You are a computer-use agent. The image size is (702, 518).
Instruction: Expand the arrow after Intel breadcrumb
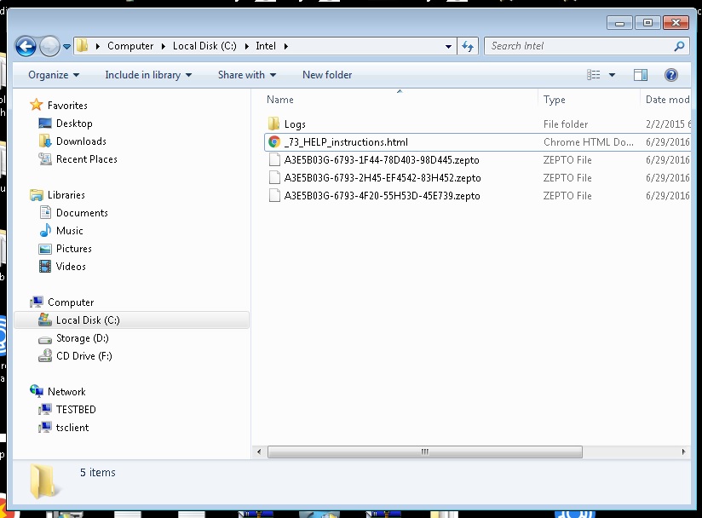[x=285, y=46]
